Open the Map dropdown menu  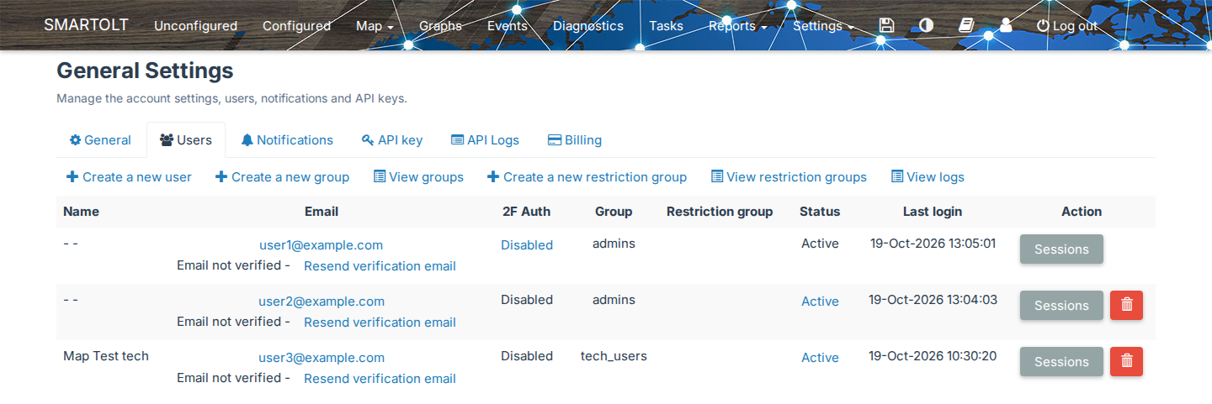[x=375, y=26]
